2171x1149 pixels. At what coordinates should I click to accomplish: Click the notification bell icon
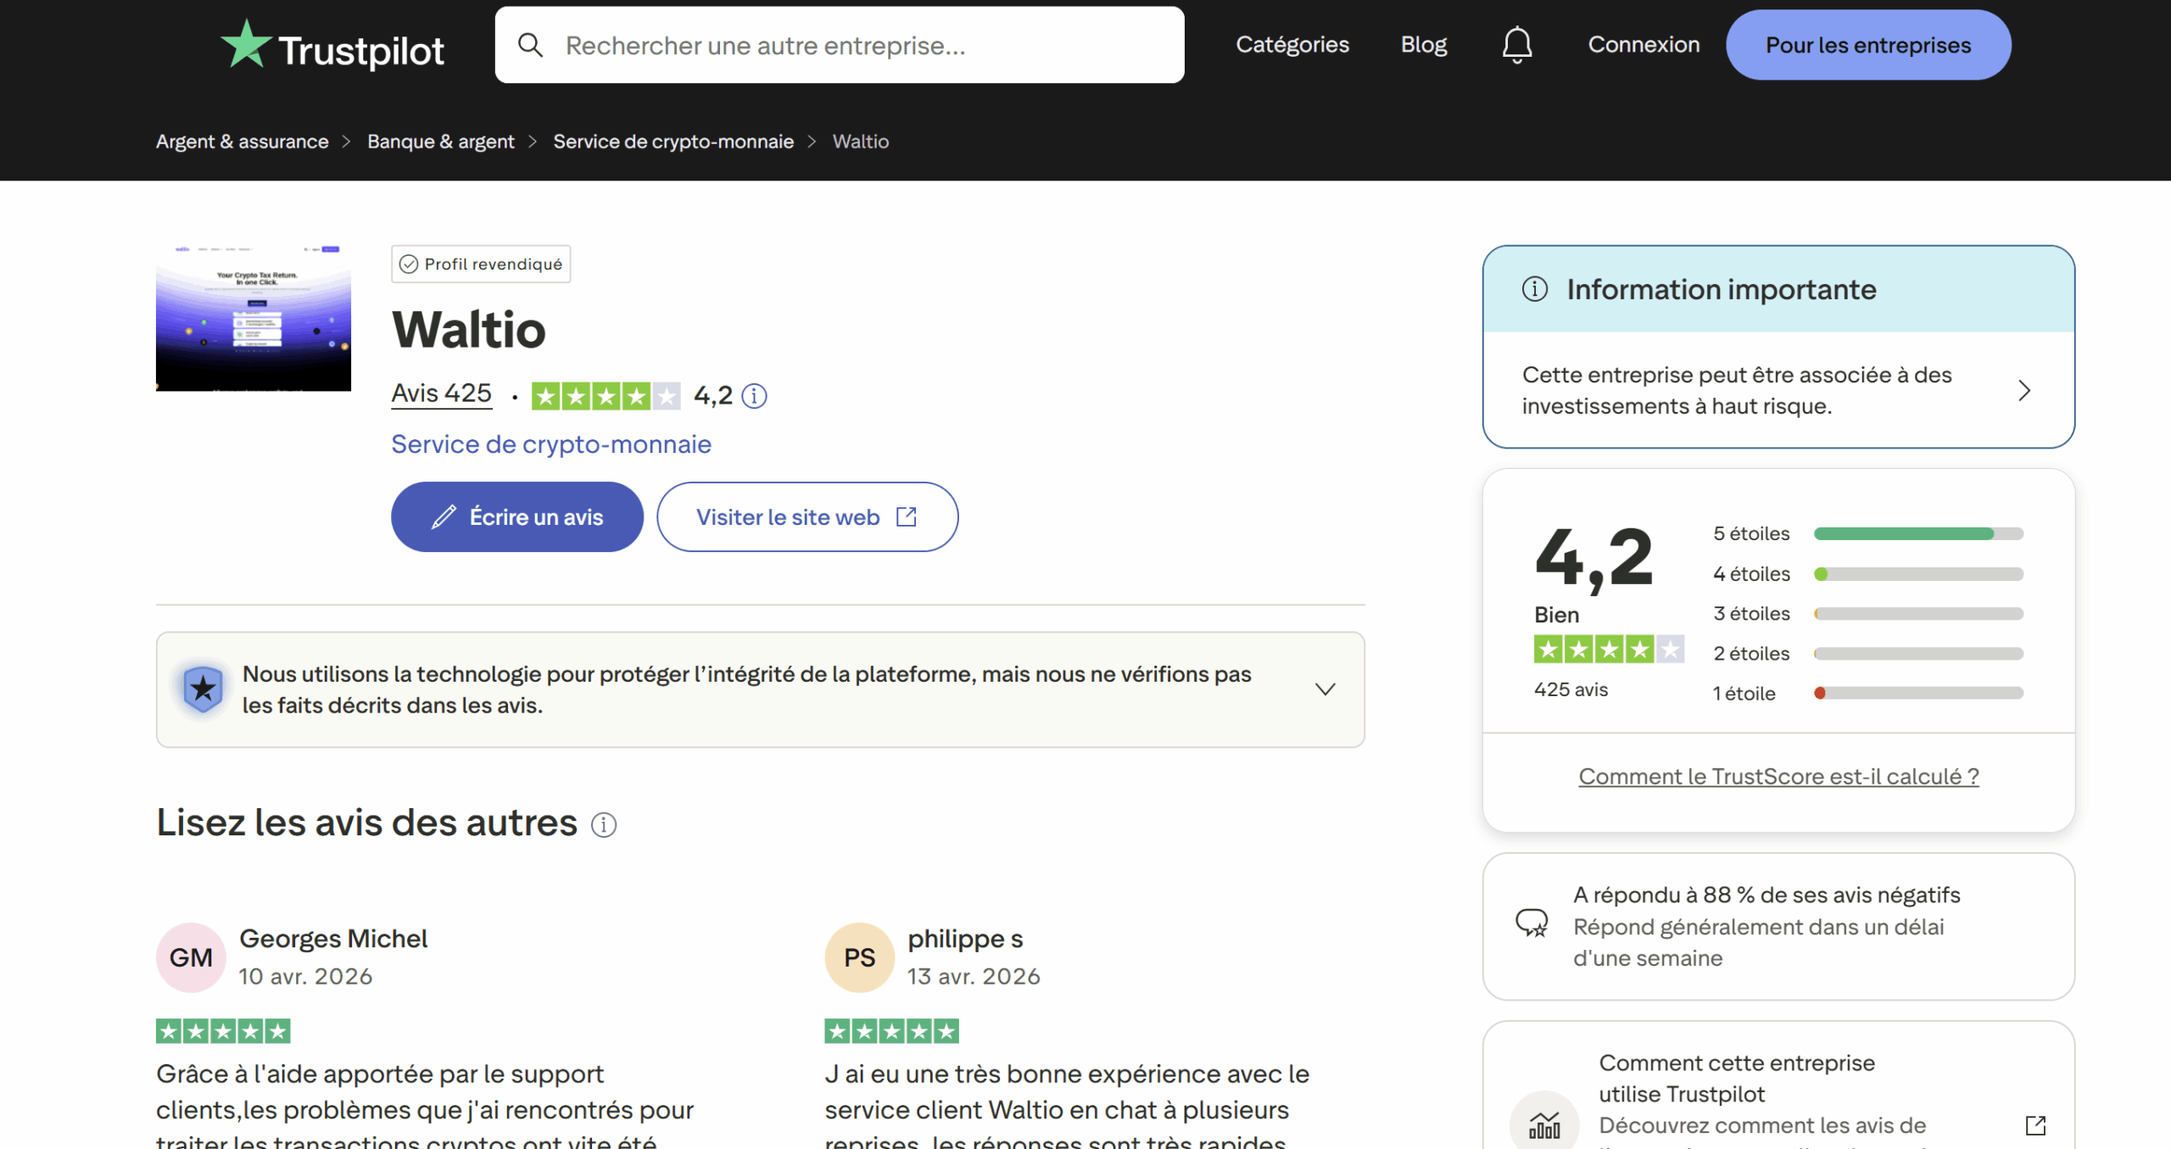point(1517,44)
